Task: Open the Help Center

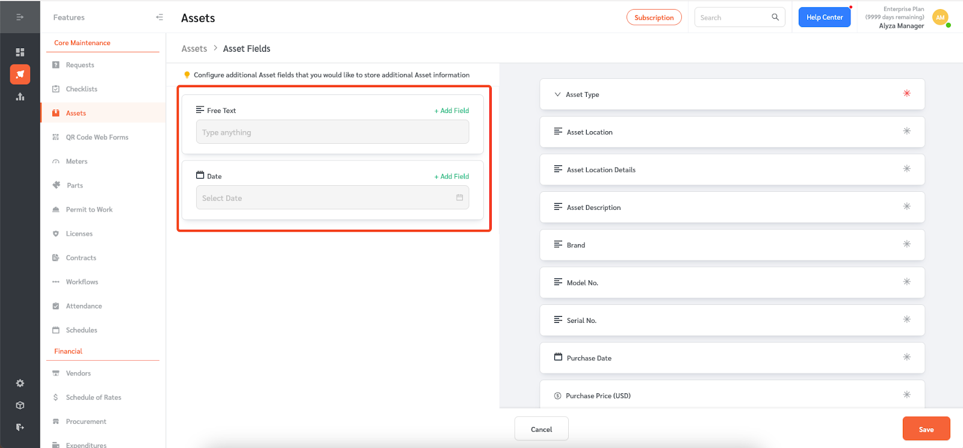Action: (825, 17)
